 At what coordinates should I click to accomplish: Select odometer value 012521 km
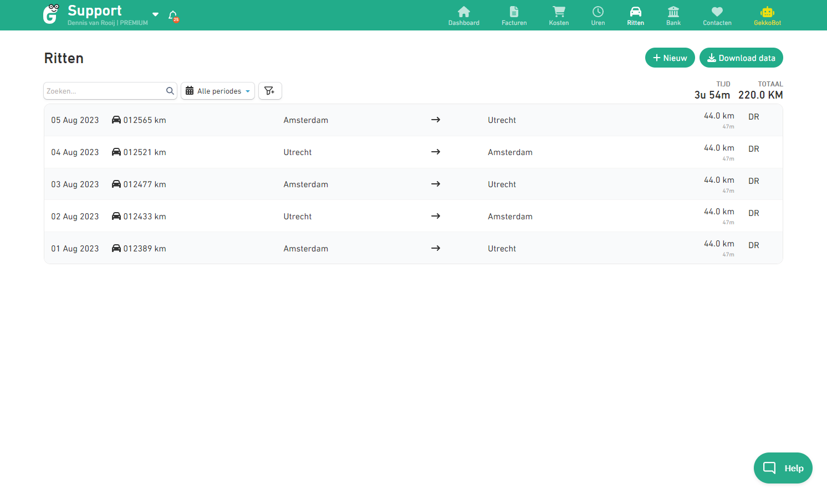click(145, 152)
